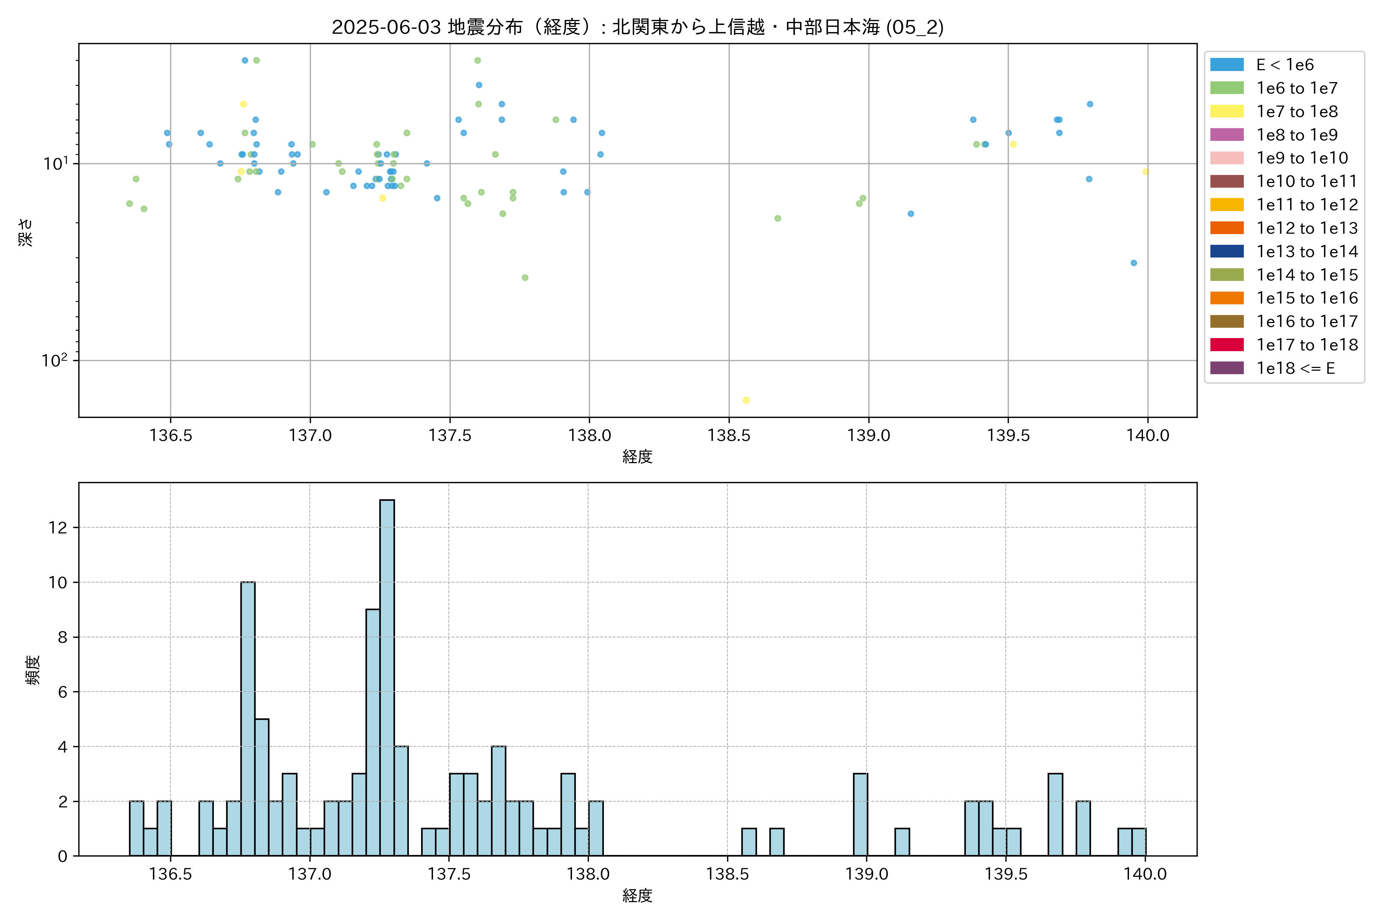The height and width of the screenshot is (921, 1382).
Task: Click the tallest histogram bar near 137.25
Action: [x=387, y=675]
